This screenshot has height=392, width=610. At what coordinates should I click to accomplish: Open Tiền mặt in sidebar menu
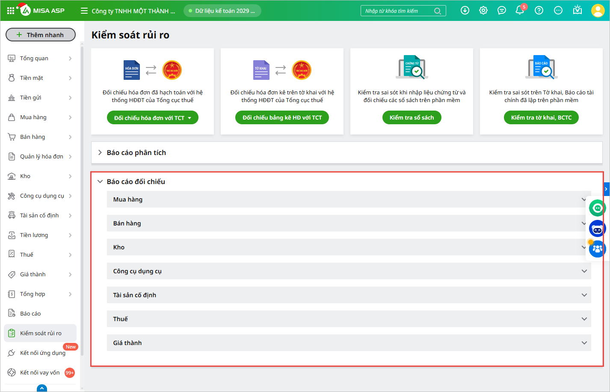[40, 78]
